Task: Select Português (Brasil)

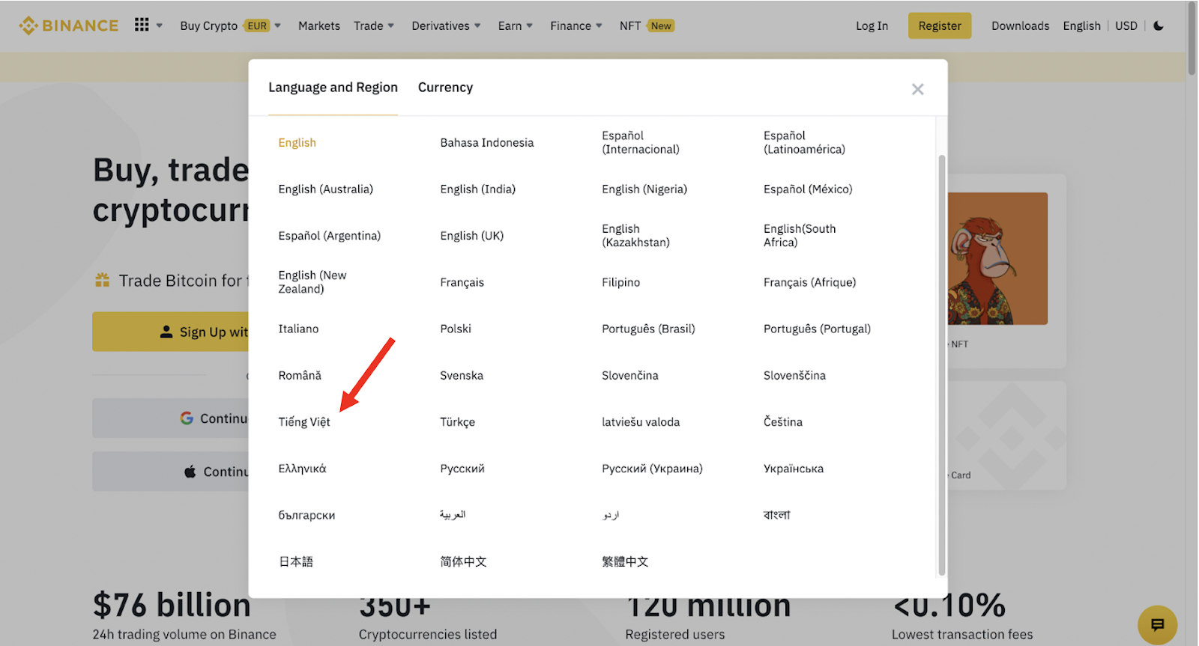Action: pyautogui.click(x=648, y=329)
